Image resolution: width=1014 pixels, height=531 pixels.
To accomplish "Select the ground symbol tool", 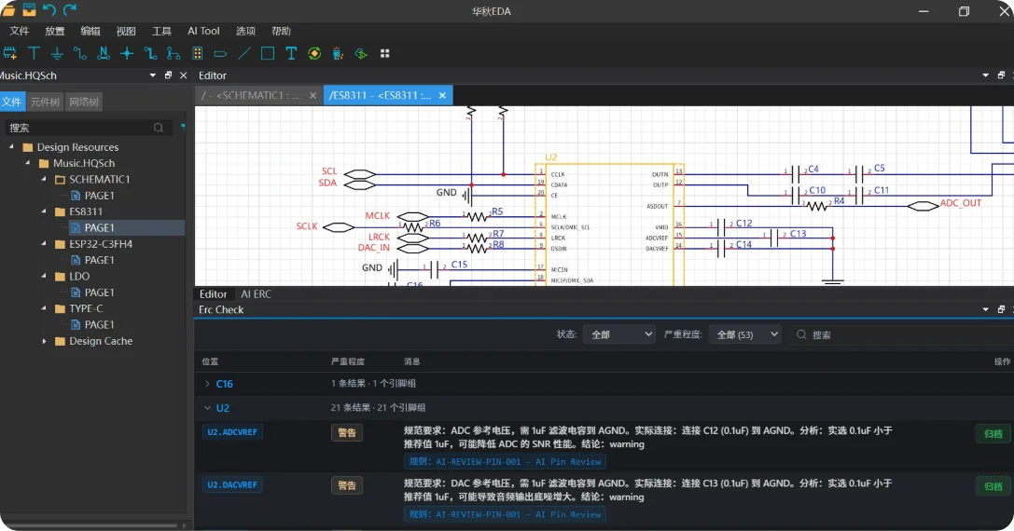I will tap(57, 54).
